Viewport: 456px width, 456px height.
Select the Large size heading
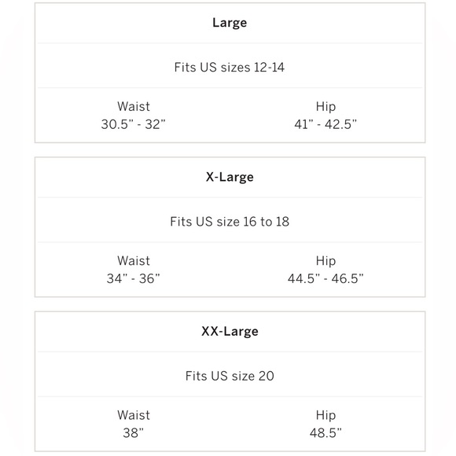coord(230,23)
